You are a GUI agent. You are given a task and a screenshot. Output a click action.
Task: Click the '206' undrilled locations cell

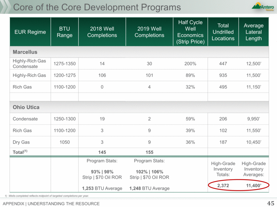(x=223, y=119)
